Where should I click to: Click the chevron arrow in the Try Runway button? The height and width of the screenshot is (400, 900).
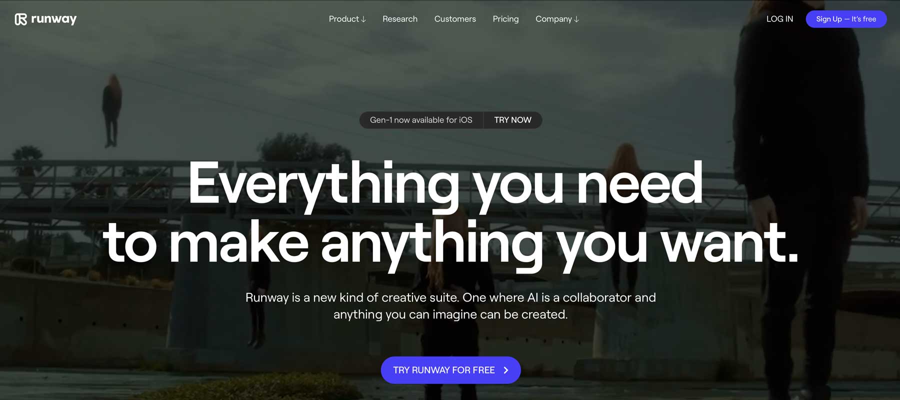pos(506,370)
